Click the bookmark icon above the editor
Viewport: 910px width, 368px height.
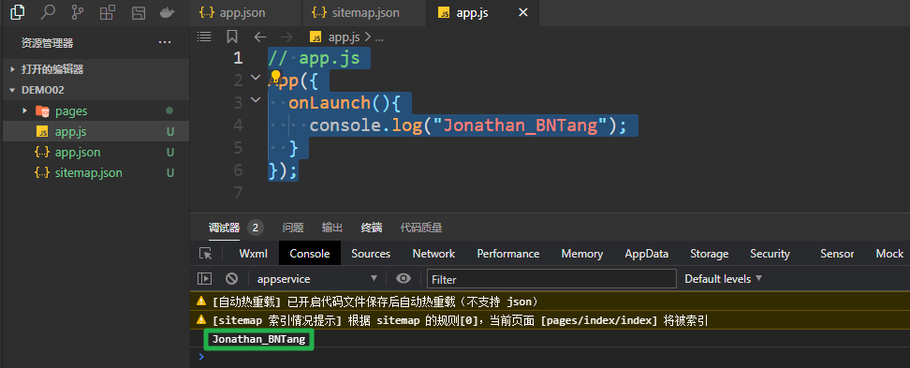232,37
